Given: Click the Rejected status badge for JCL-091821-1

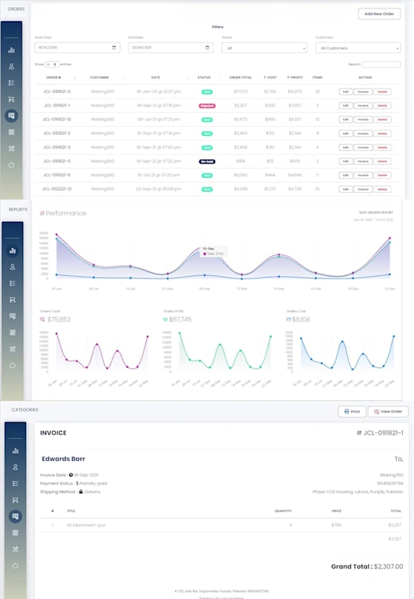Looking at the screenshot, I should click(207, 106).
